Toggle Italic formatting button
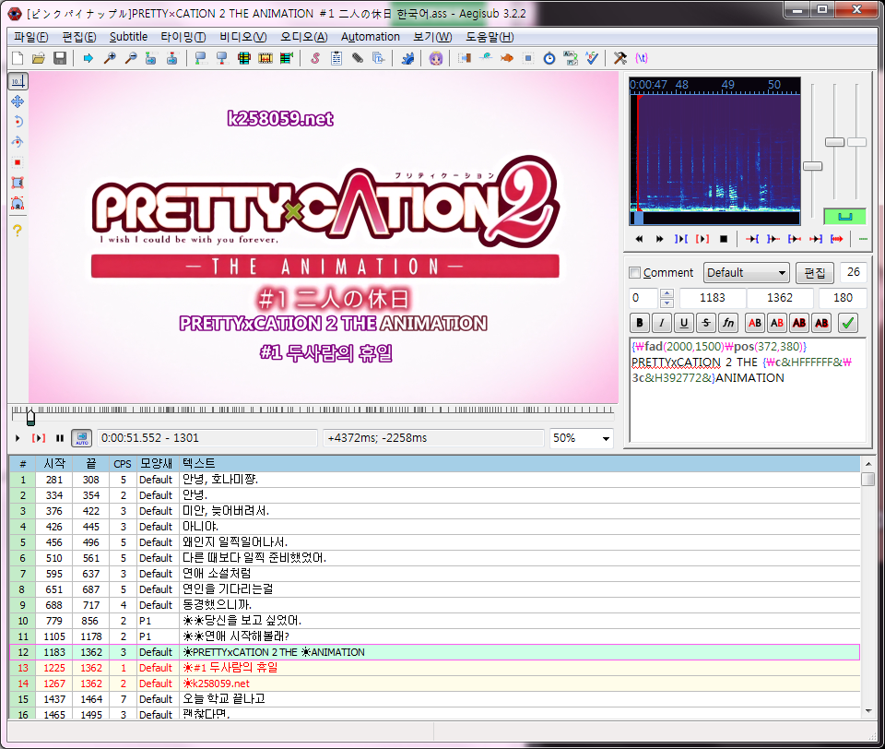 [x=662, y=323]
